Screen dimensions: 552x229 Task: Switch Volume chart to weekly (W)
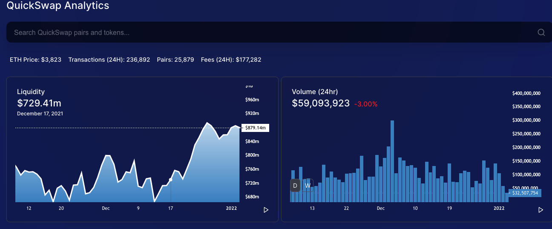coord(308,186)
